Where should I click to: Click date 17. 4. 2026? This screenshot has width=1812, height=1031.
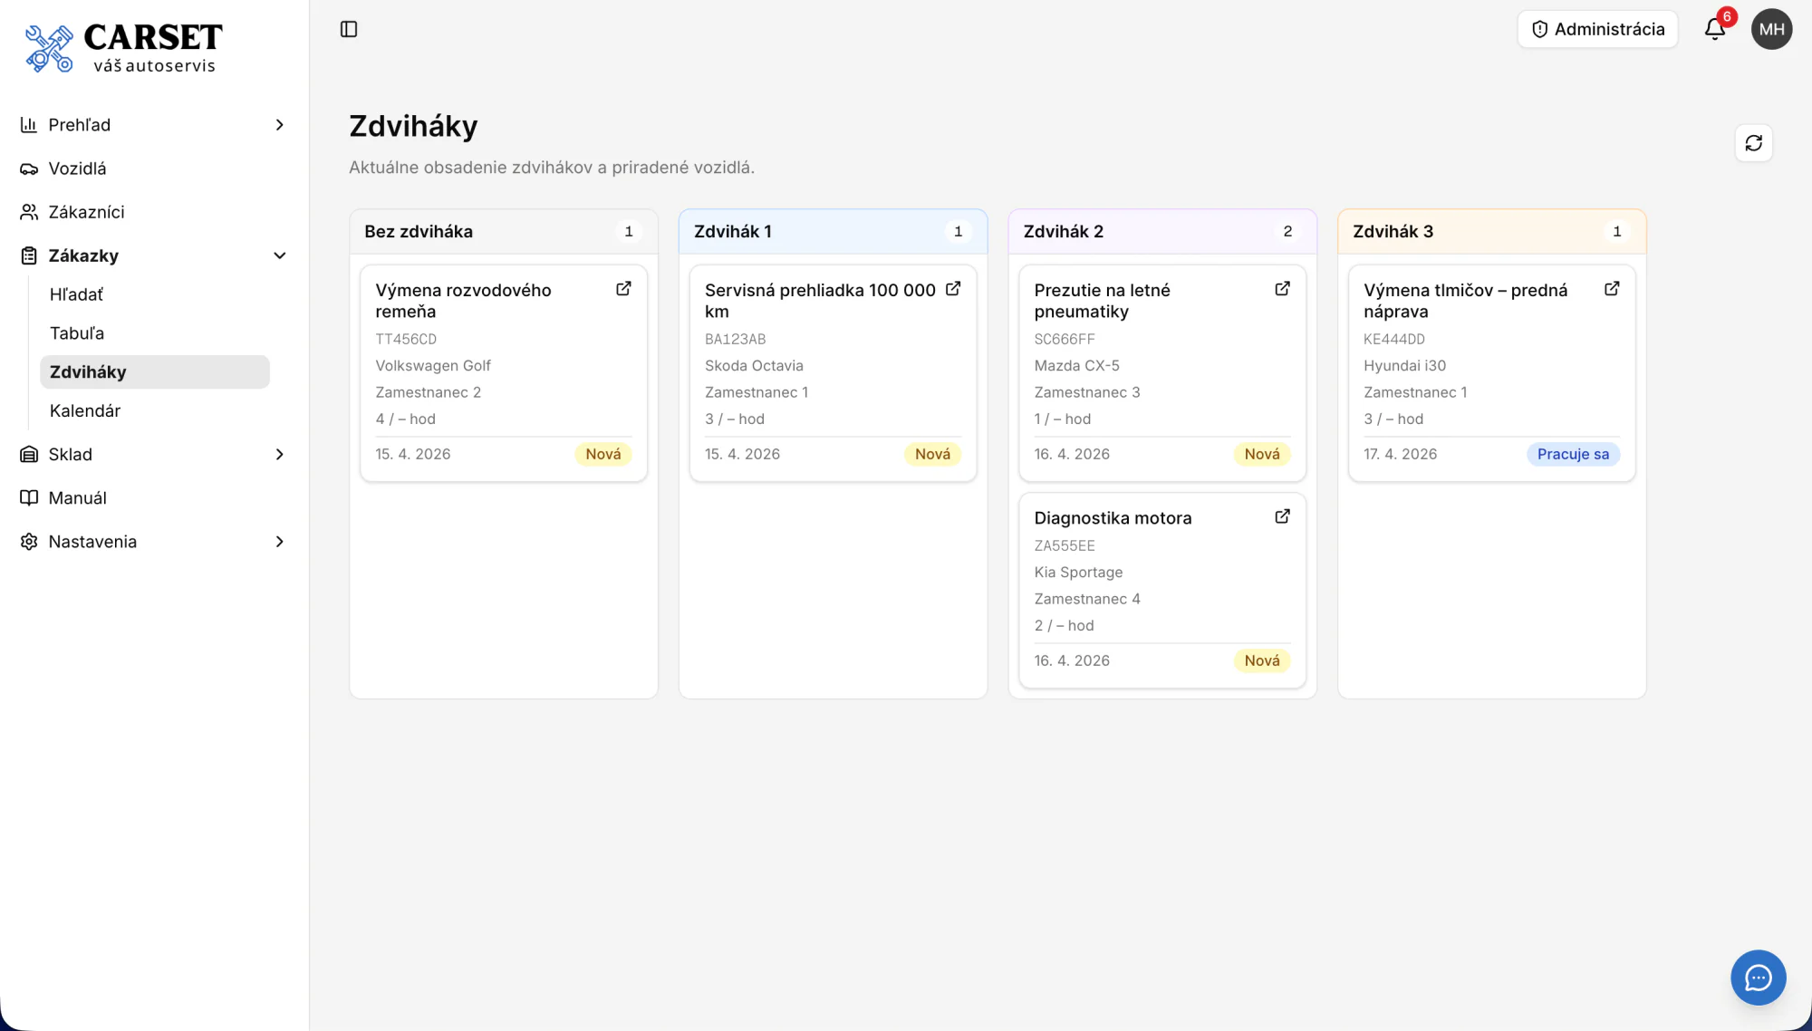[1400, 454]
